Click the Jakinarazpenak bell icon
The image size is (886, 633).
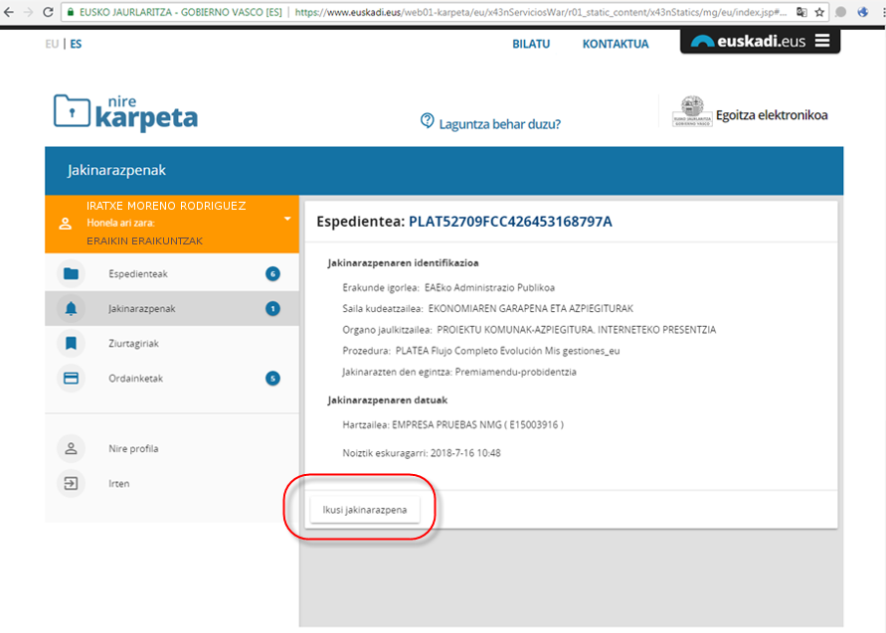[x=71, y=309]
